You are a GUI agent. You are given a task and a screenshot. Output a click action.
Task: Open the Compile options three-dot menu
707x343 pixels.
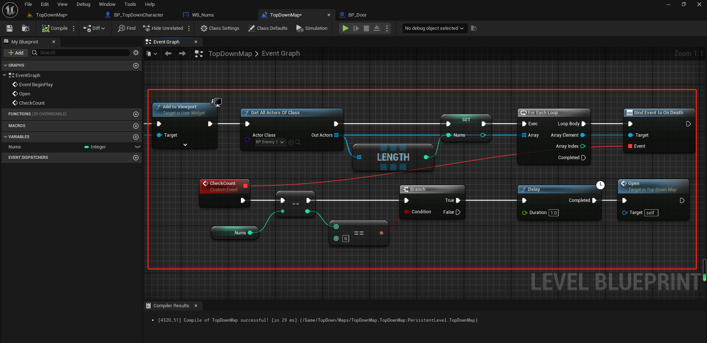coord(74,28)
